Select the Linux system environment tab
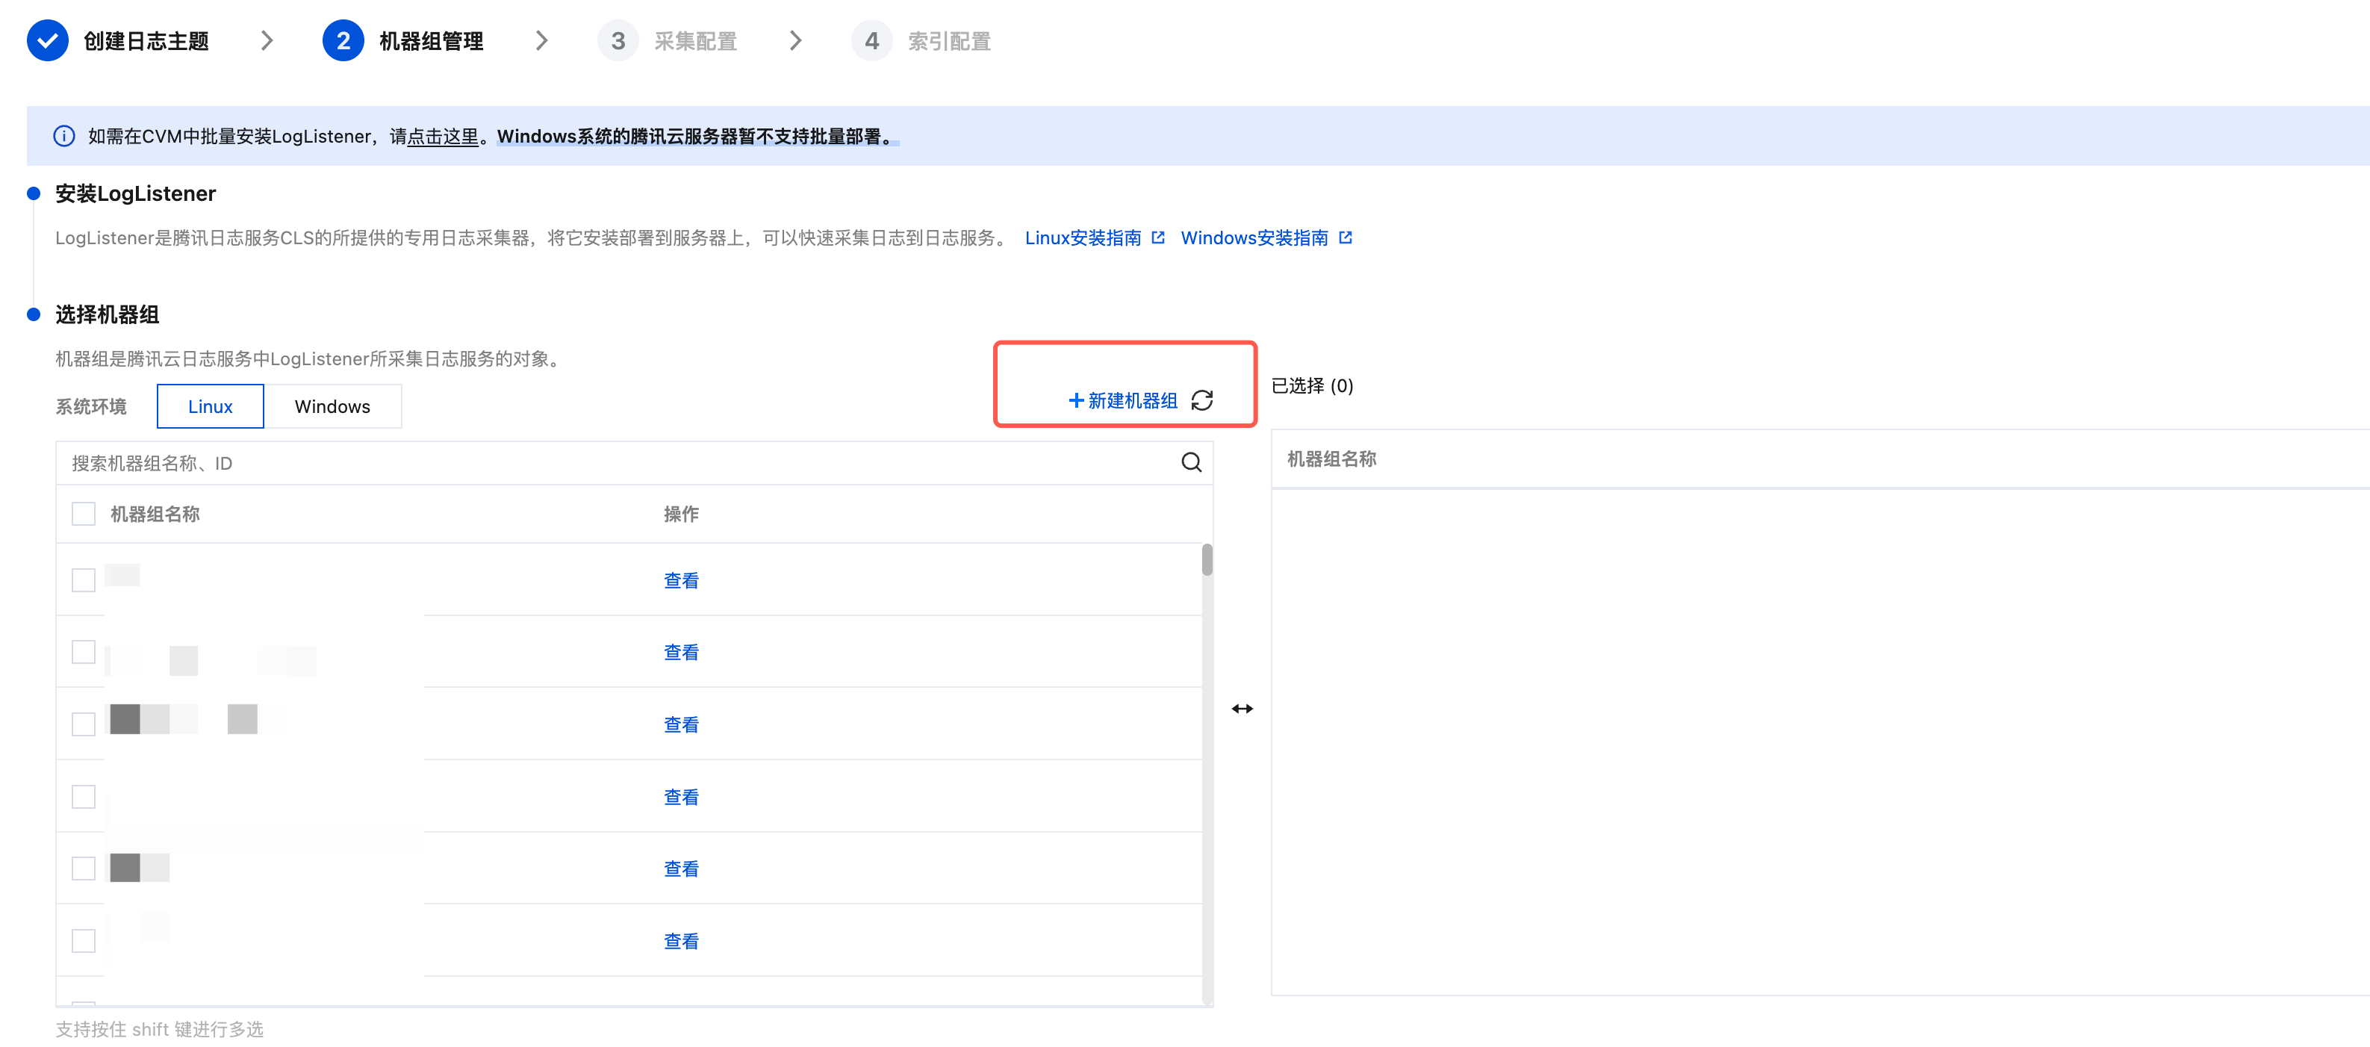The height and width of the screenshot is (1047, 2370). (210, 406)
